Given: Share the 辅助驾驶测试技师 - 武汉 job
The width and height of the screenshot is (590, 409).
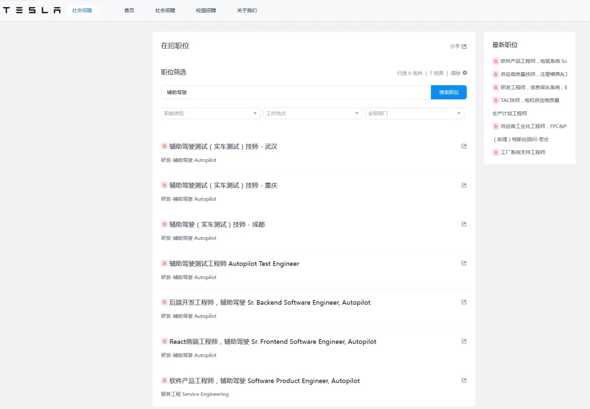Looking at the screenshot, I should tap(464, 146).
